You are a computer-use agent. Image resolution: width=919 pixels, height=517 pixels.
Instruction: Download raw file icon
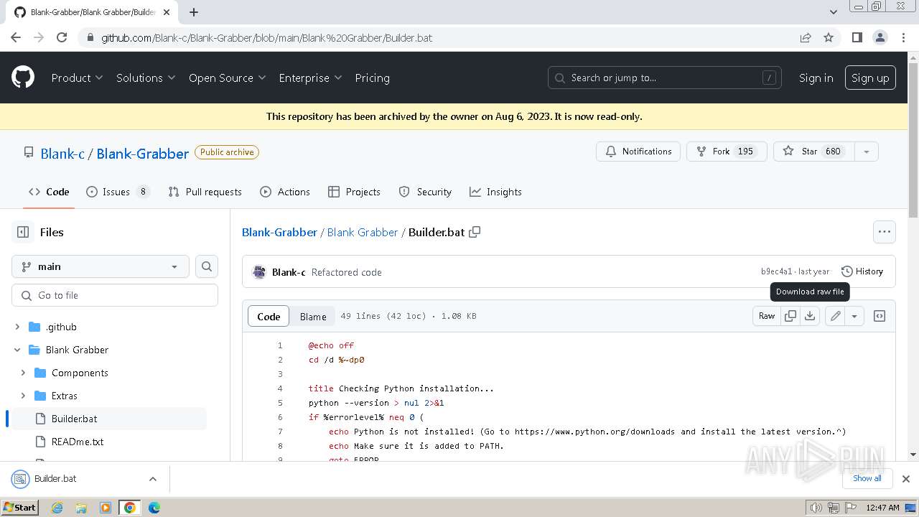click(810, 316)
